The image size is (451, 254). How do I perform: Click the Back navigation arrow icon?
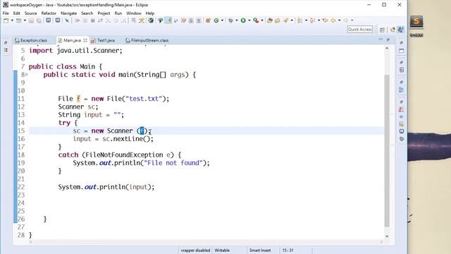[x=333, y=20]
